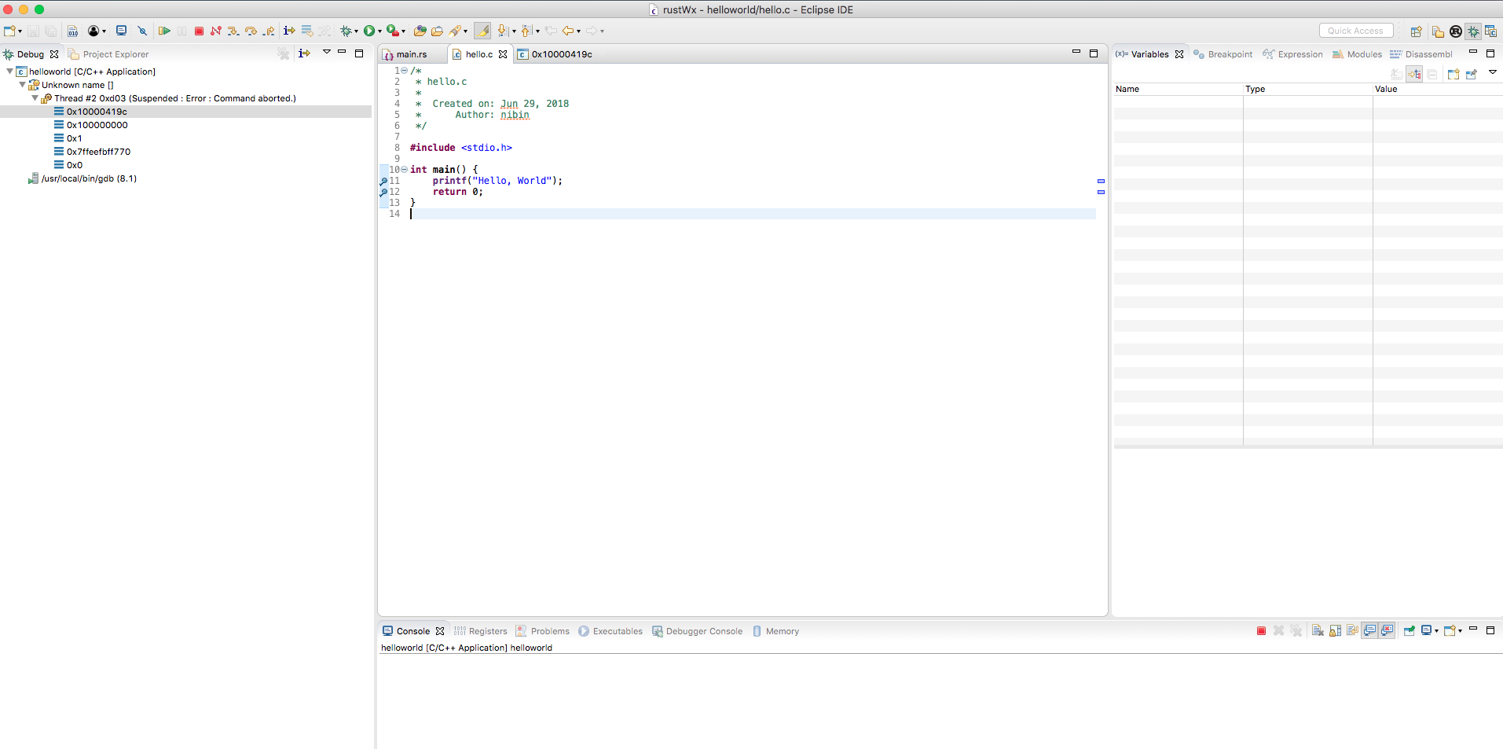This screenshot has height=749, width=1503.
Task: Open a new C/C++ project wizard
Action: pyautogui.click(x=11, y=31)
